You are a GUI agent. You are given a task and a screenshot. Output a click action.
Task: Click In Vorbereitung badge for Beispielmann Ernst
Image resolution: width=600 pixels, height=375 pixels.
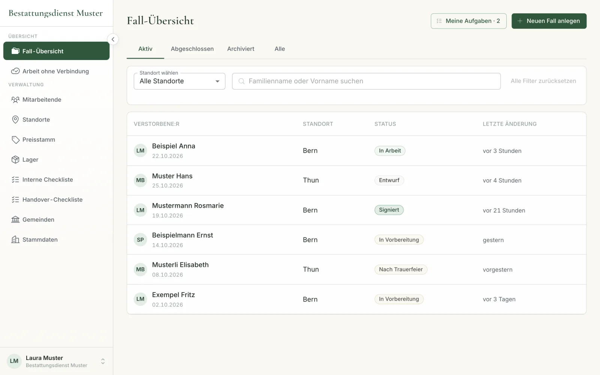[x=399, y=240]
